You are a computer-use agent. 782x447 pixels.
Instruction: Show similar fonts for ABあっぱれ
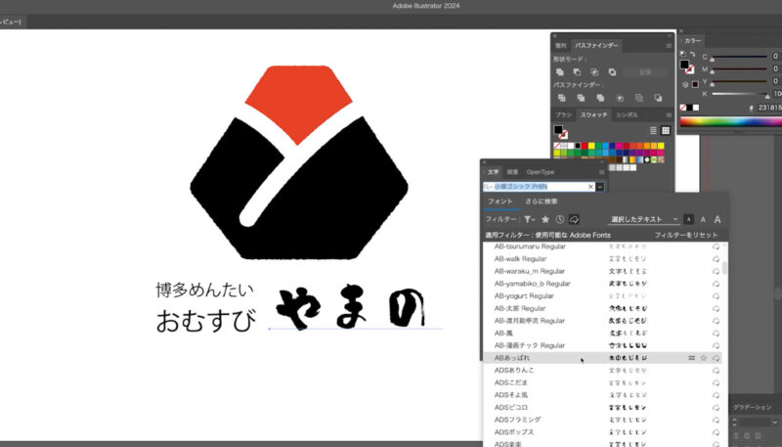tap(692, 358)
